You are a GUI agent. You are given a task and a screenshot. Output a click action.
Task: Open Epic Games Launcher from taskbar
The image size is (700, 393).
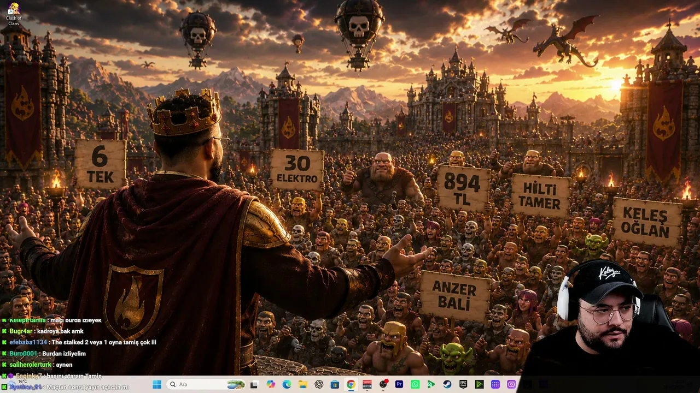(463, 384)
